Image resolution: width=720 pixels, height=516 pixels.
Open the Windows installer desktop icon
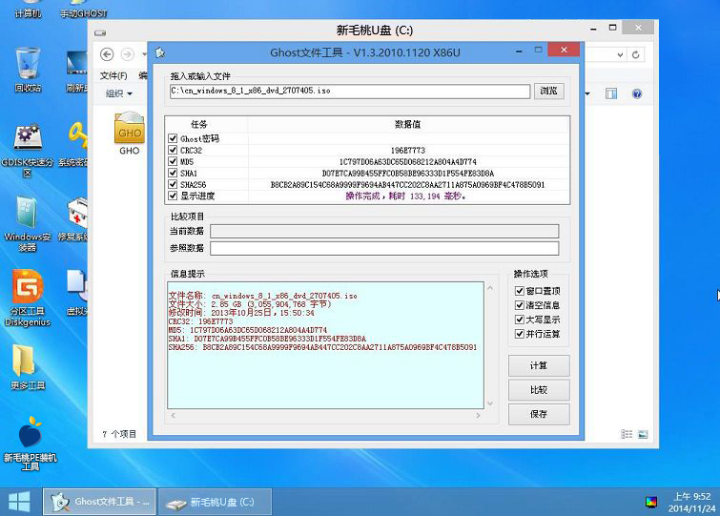tap(28, 223)
